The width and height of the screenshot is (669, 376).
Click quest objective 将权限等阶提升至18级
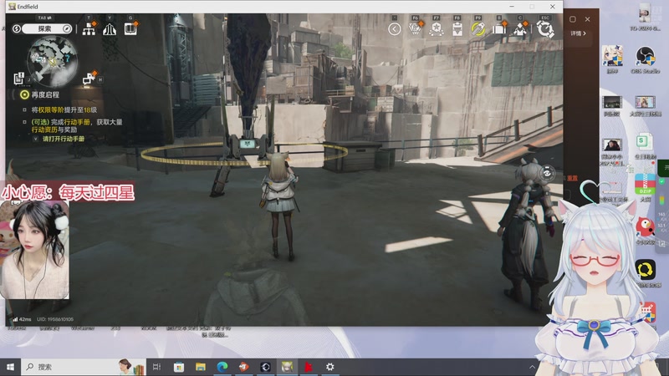click(64, 110)
